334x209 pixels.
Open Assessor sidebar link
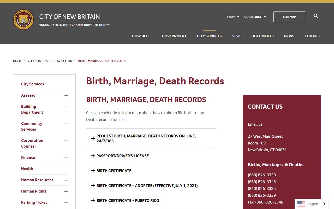click(29, 95)
